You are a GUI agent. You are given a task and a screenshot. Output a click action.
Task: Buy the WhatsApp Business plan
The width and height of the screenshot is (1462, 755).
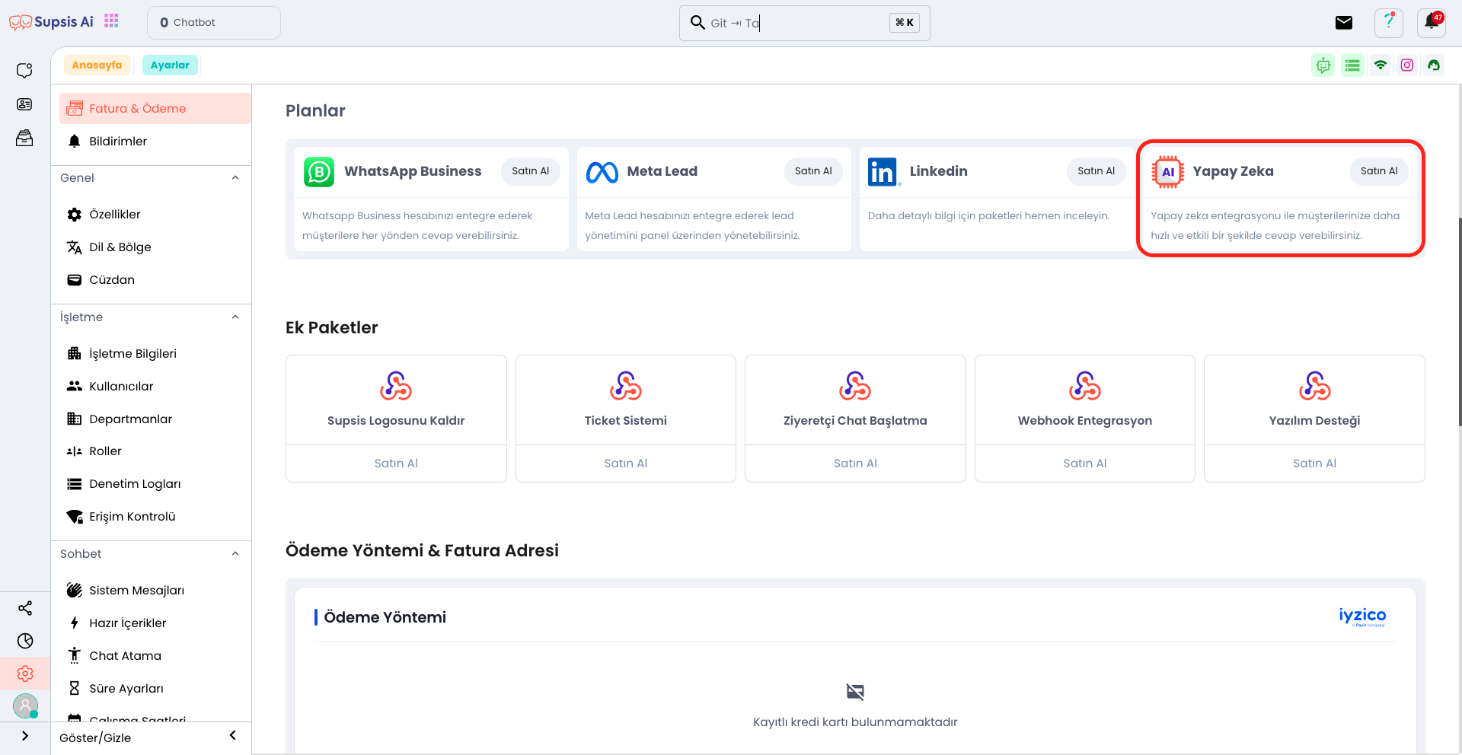pos(530,171)
